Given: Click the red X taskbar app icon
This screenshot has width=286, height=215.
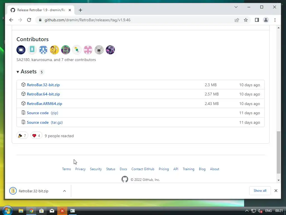Looking at the screenshot, I should click(x=62, y=211).
